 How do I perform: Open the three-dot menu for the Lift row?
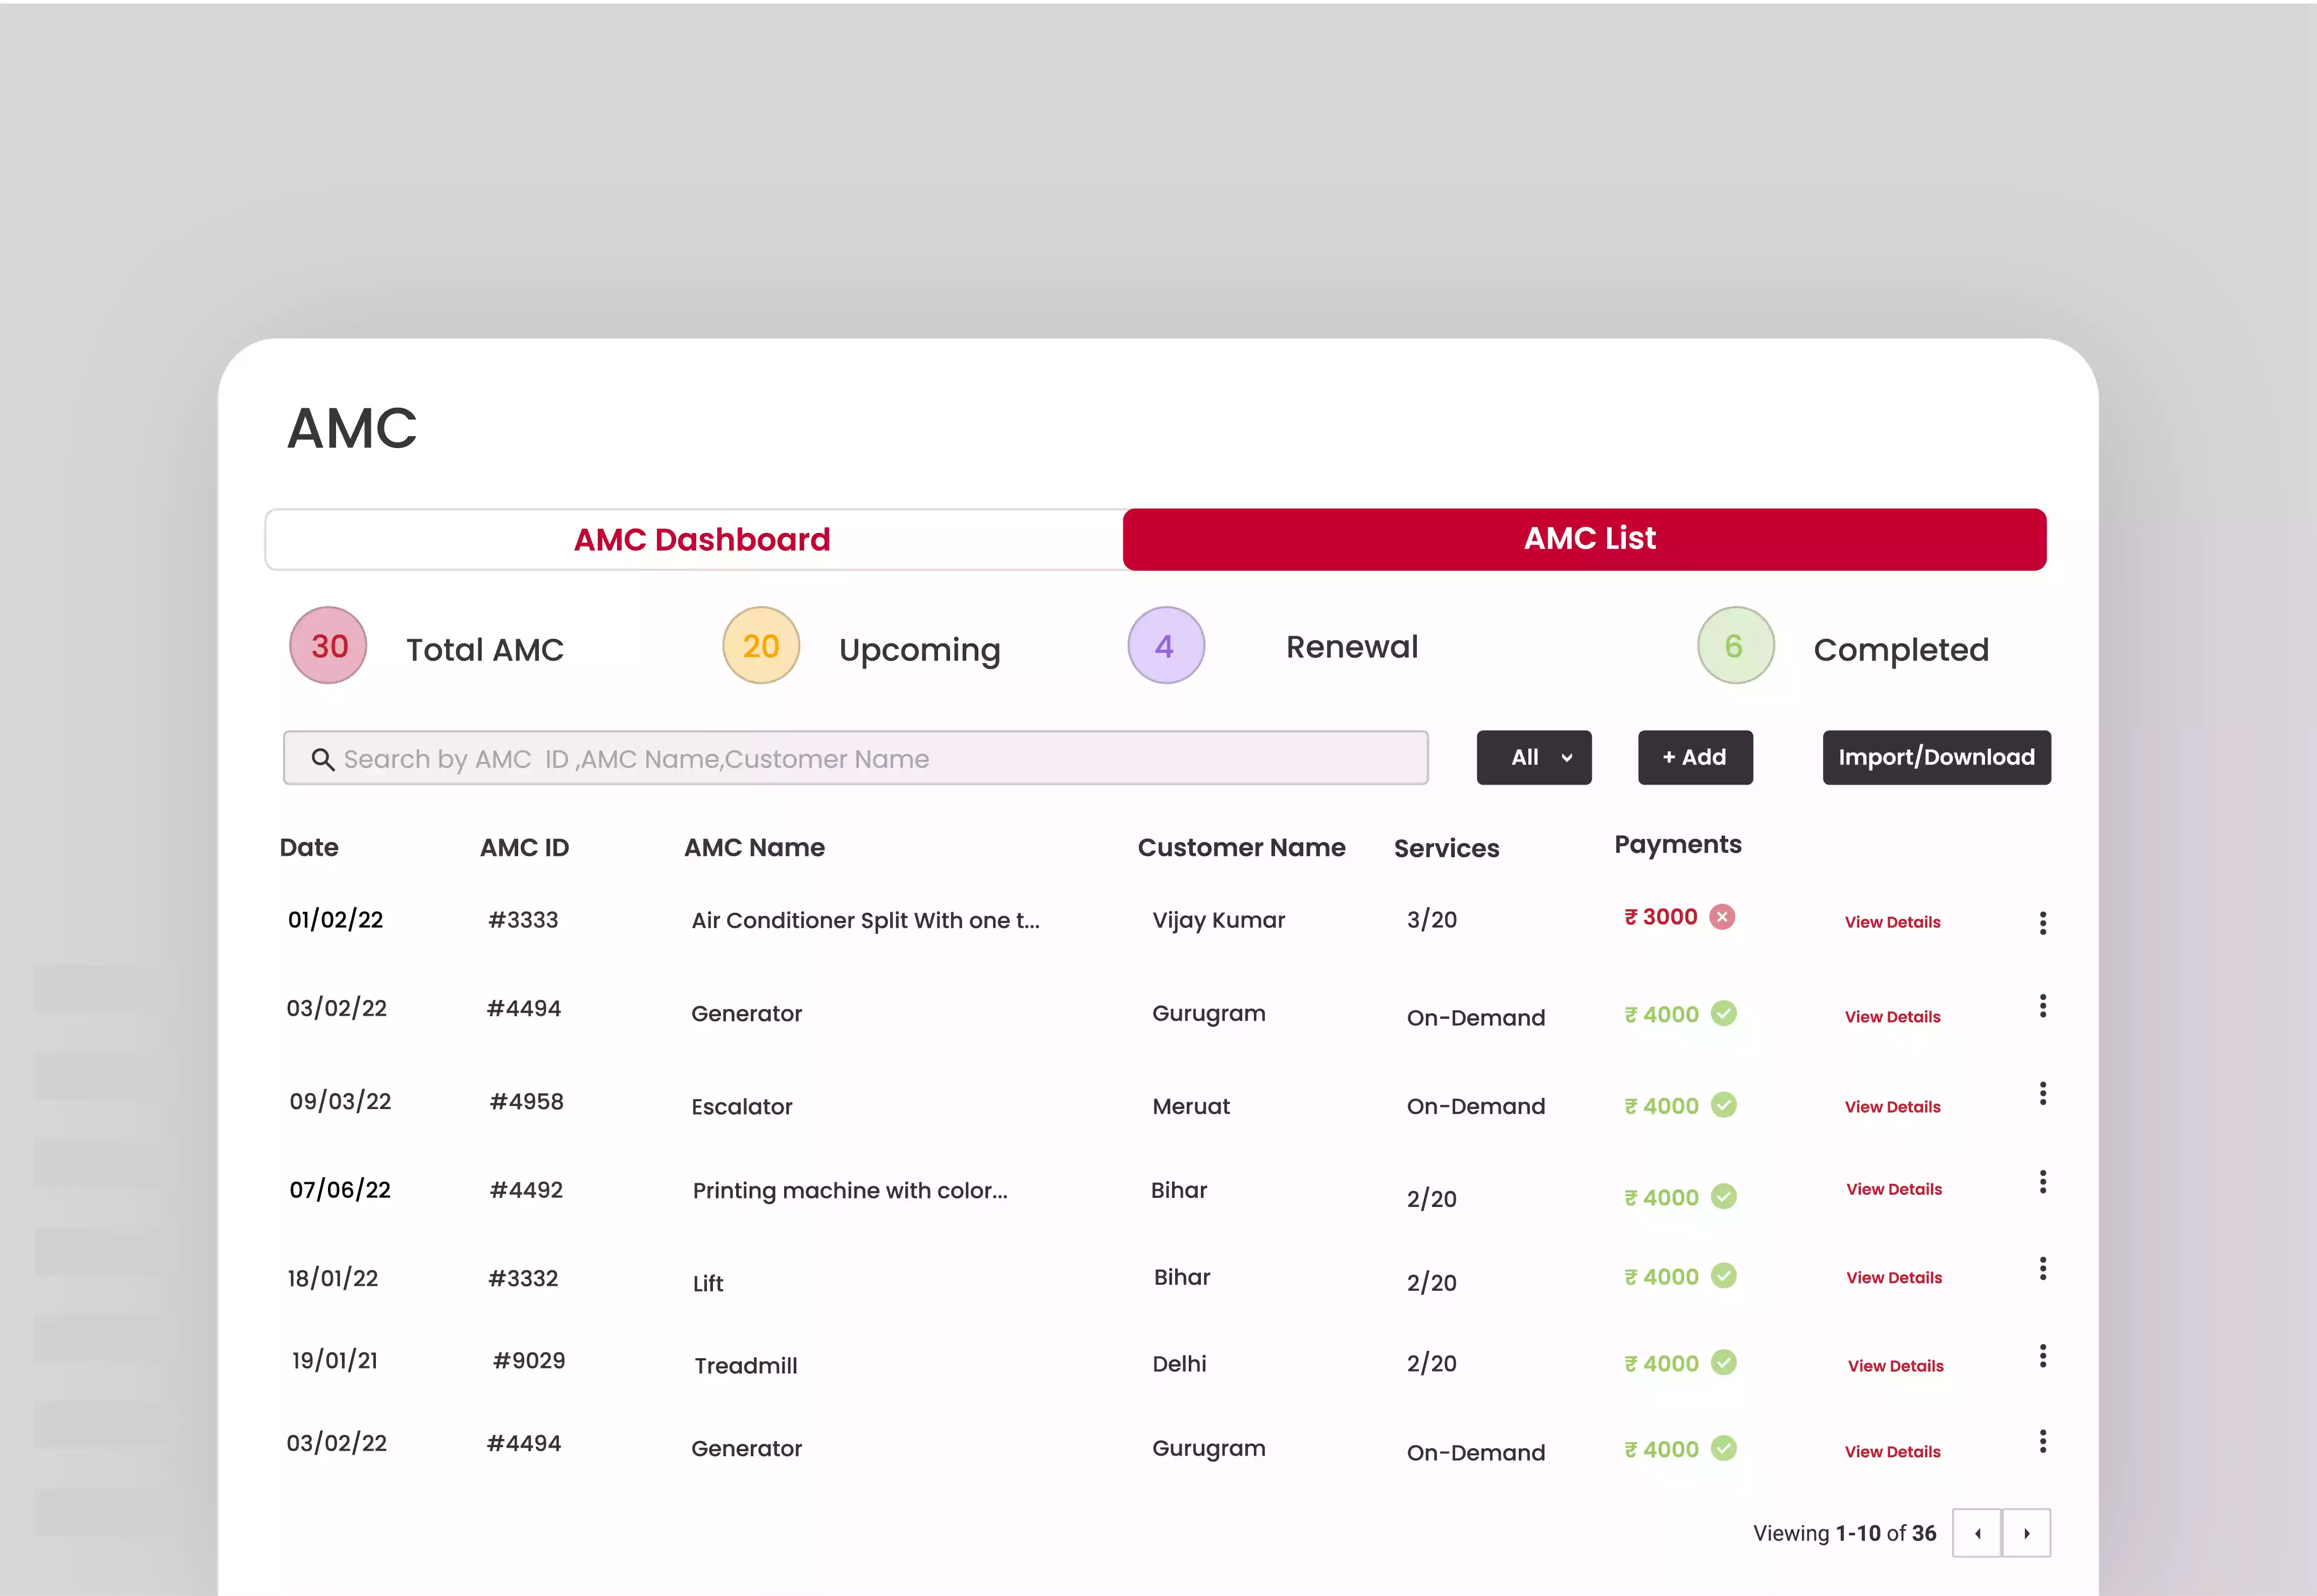(x=2043, y=1269)
